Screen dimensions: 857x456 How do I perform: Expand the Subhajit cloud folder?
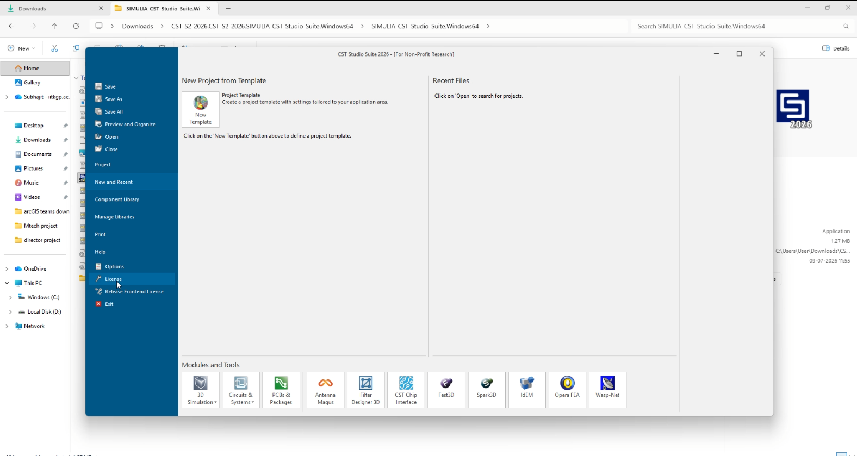(x=7, y=97)
